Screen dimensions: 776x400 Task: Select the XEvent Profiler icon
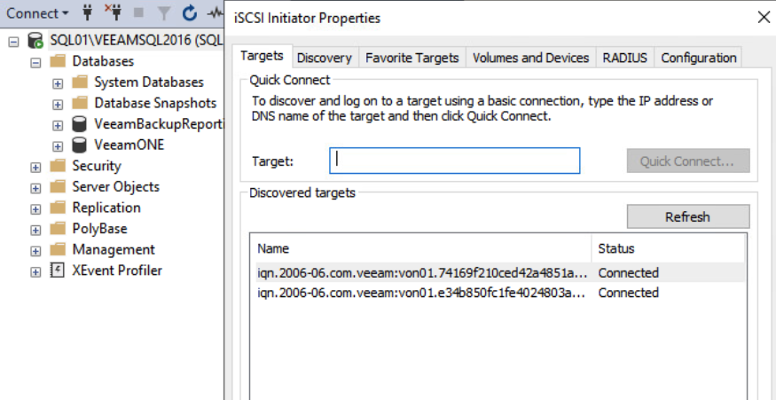coord(58,271)
